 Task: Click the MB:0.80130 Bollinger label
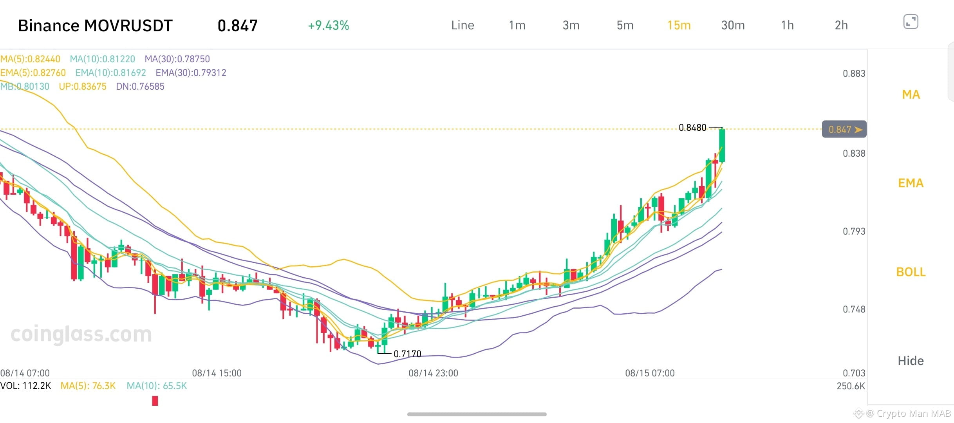25,87
